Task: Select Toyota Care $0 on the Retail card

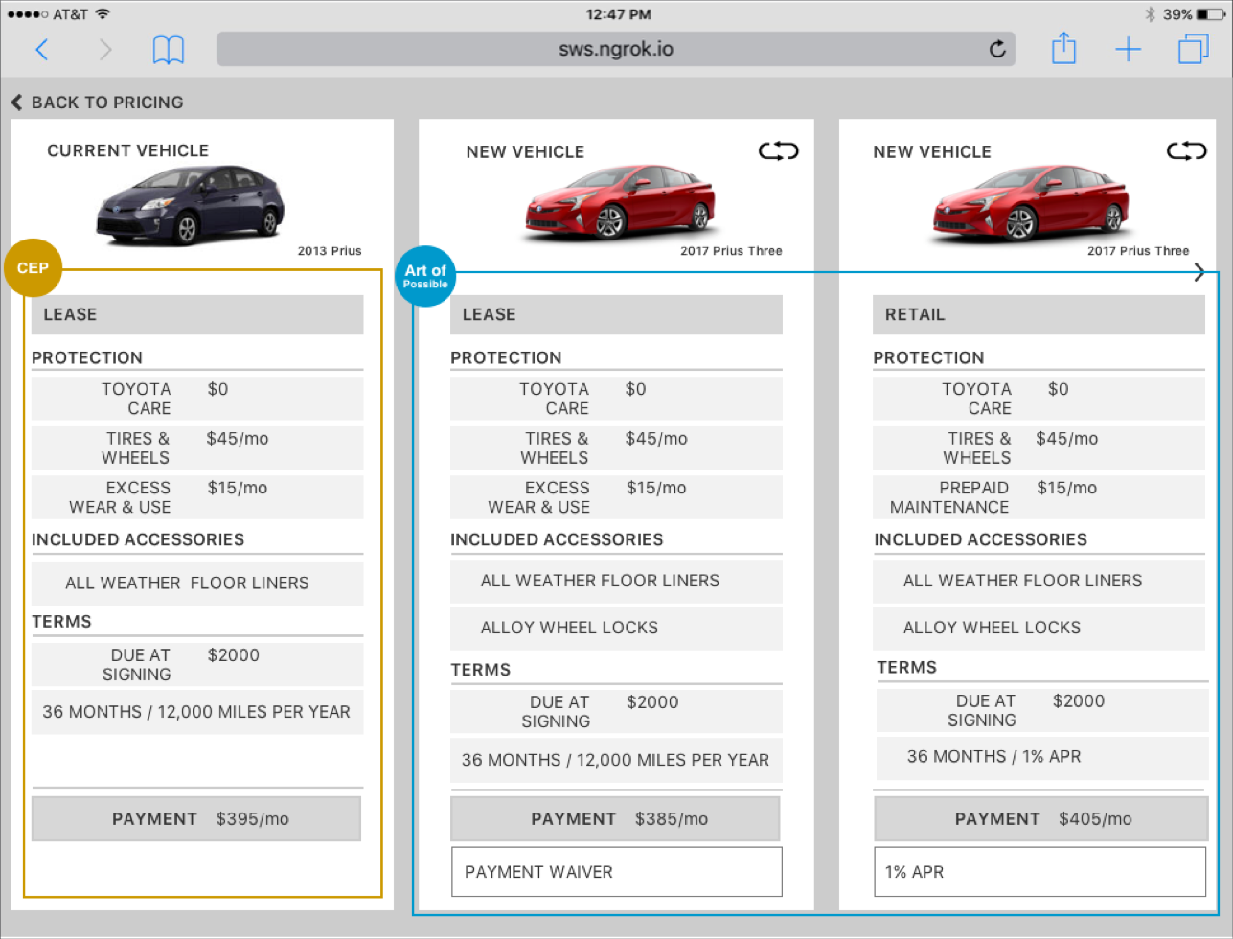Action: click(1039, 399)
